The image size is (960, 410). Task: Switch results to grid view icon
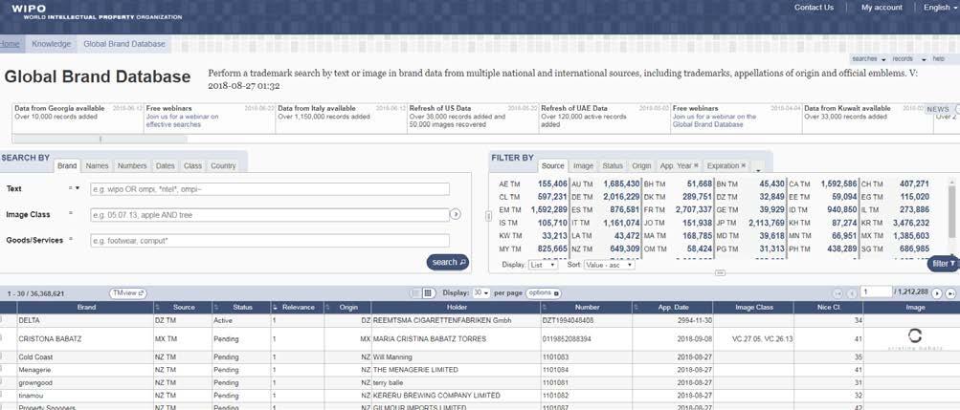[429, 293]
